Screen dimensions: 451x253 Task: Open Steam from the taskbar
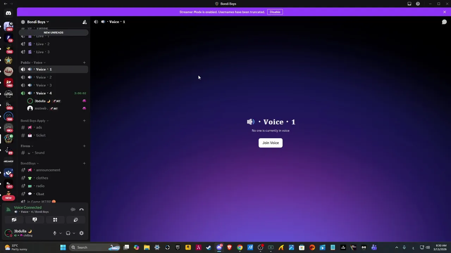[x=209, y=247]
